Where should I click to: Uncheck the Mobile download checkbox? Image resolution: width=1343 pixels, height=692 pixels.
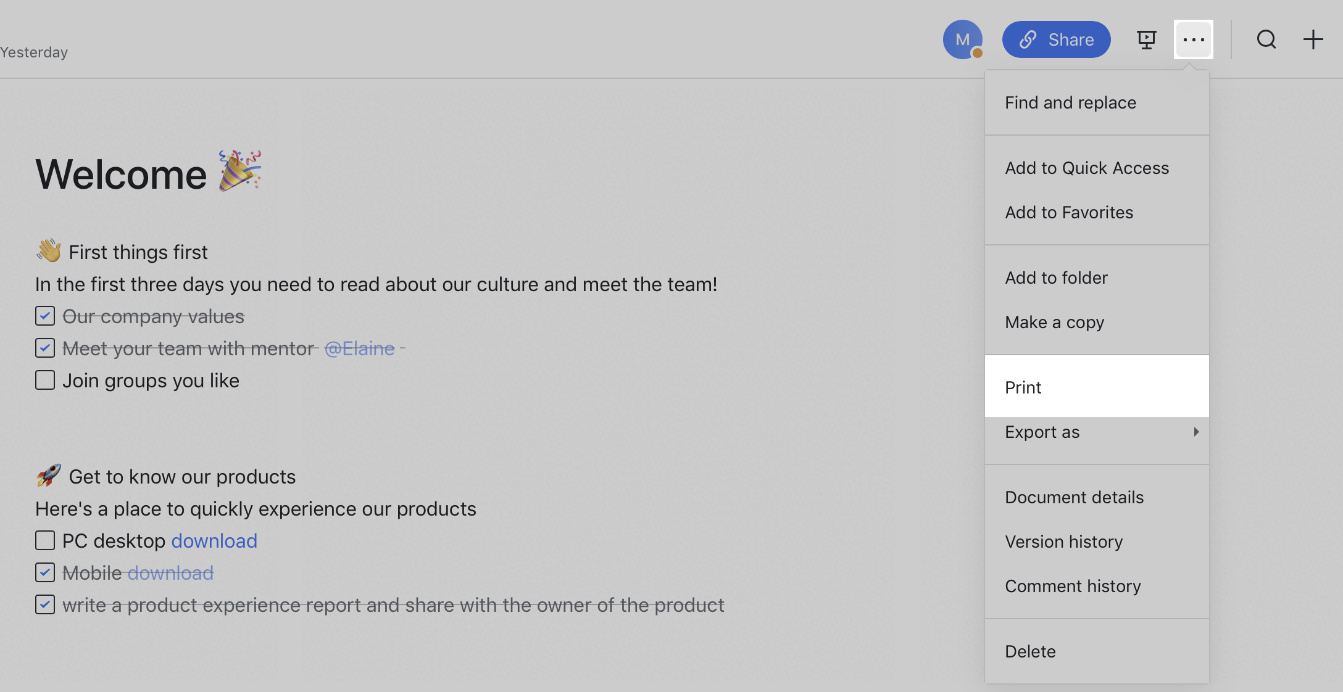[45, 572]
